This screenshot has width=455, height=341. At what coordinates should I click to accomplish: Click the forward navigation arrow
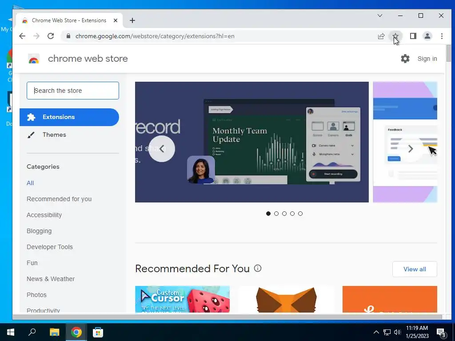click(36, 36)
